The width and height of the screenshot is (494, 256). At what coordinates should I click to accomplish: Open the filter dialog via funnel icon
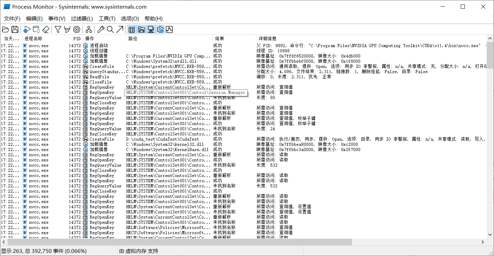(x=58, y=29)
